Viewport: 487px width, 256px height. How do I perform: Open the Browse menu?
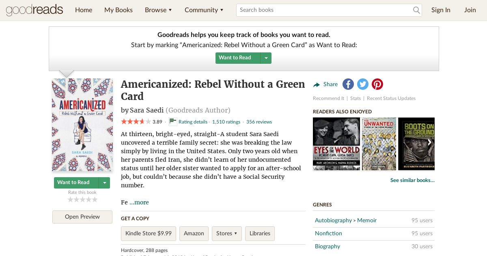(158, 10)
